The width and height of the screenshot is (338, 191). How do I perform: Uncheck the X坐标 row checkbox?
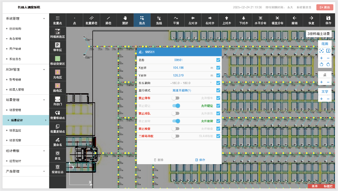pos(218,68)
